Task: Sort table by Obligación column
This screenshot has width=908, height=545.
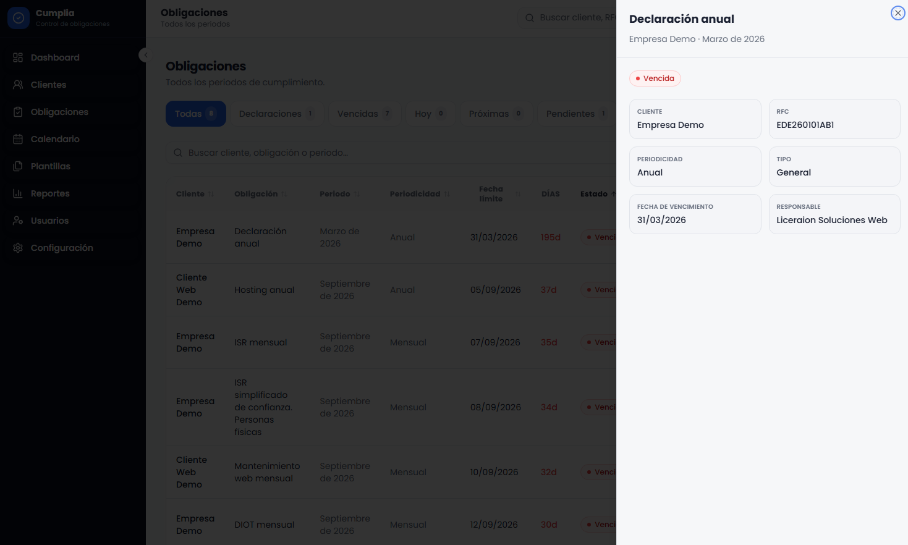Action: click(x=260, y=194)
